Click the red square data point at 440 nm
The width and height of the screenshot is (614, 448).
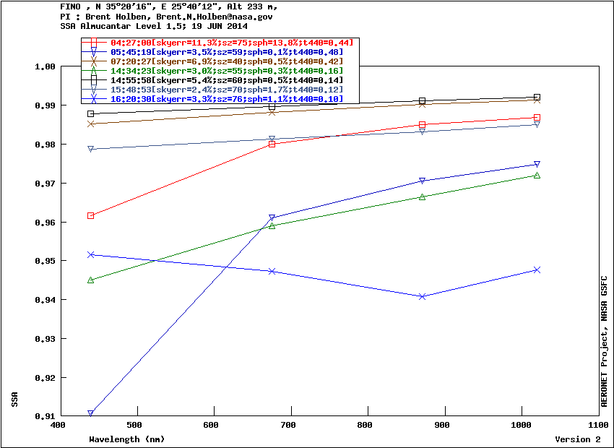coord(90,216)
